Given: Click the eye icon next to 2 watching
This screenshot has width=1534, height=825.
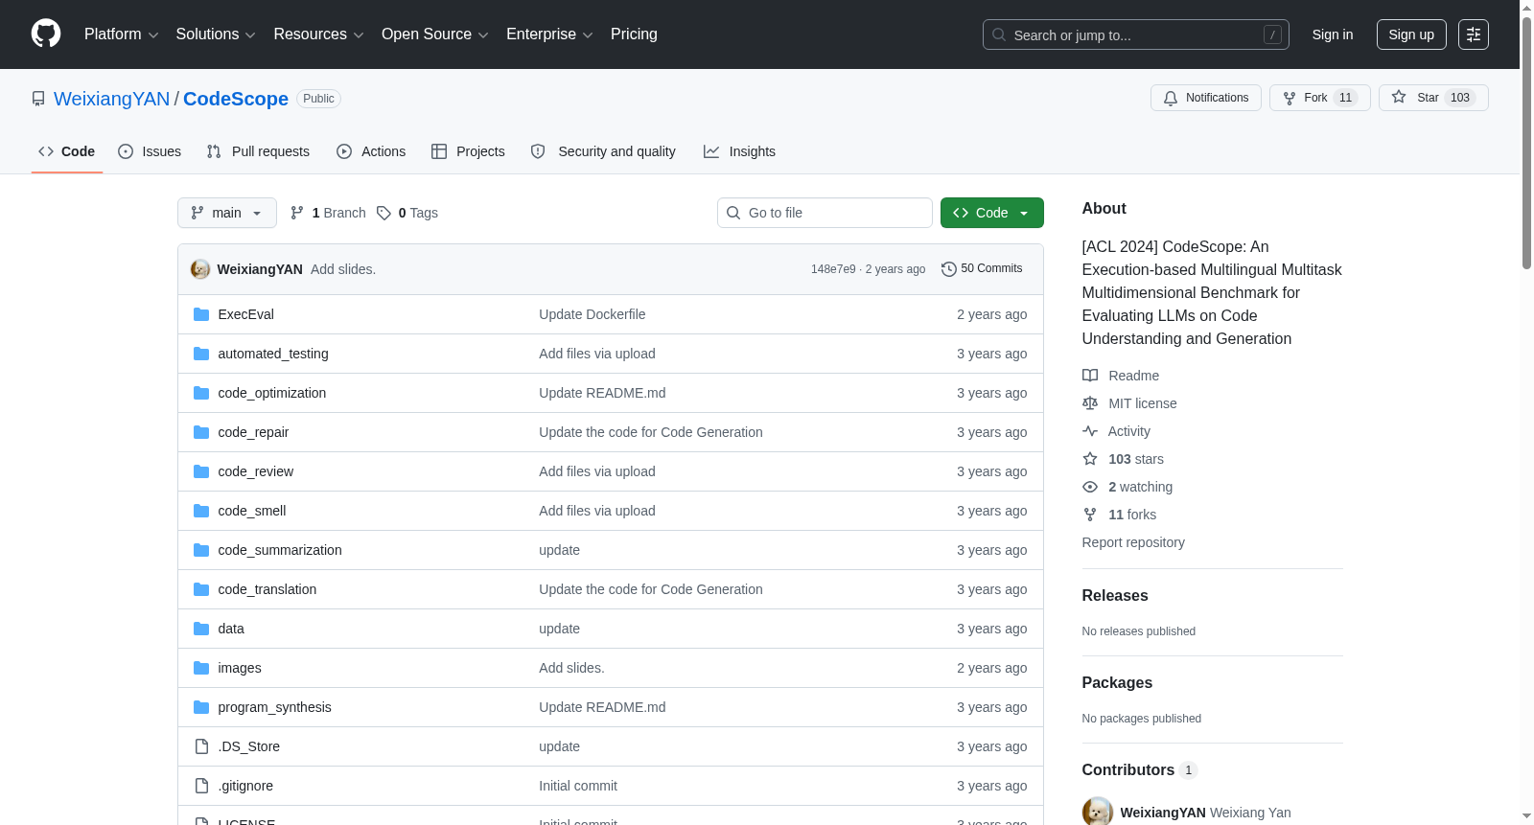Looking at the screenshot, I should 1090,487.
